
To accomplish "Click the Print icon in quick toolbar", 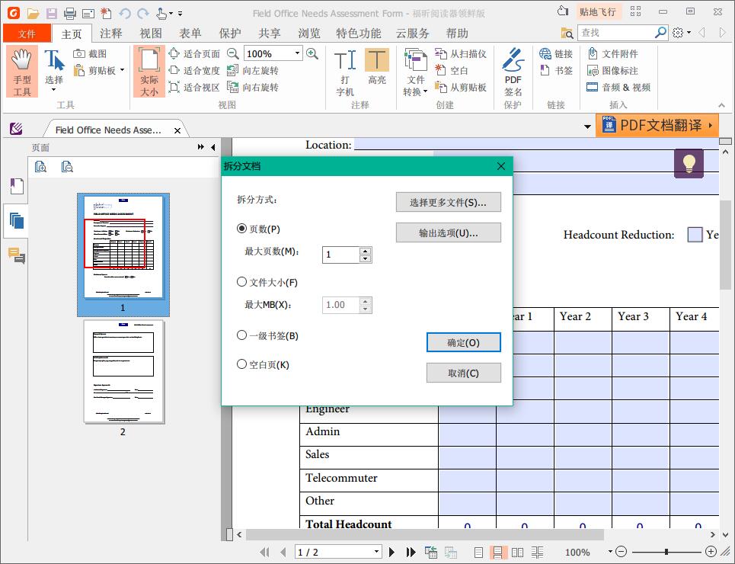I will (70, 13).
